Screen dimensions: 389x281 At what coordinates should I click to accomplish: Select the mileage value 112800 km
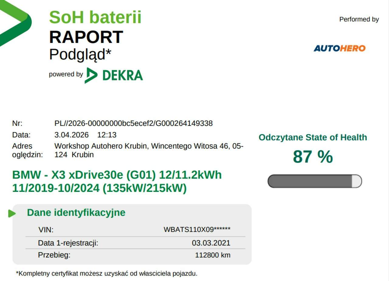212,255
